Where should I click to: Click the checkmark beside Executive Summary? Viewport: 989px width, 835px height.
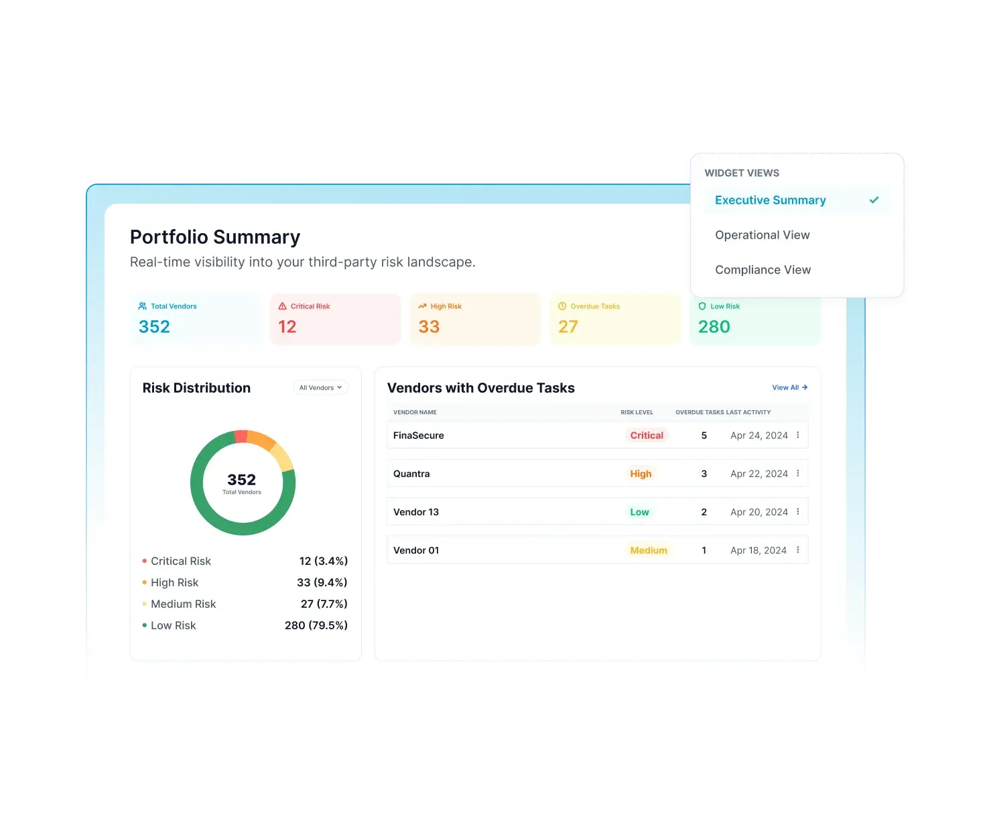coord(874,200)
